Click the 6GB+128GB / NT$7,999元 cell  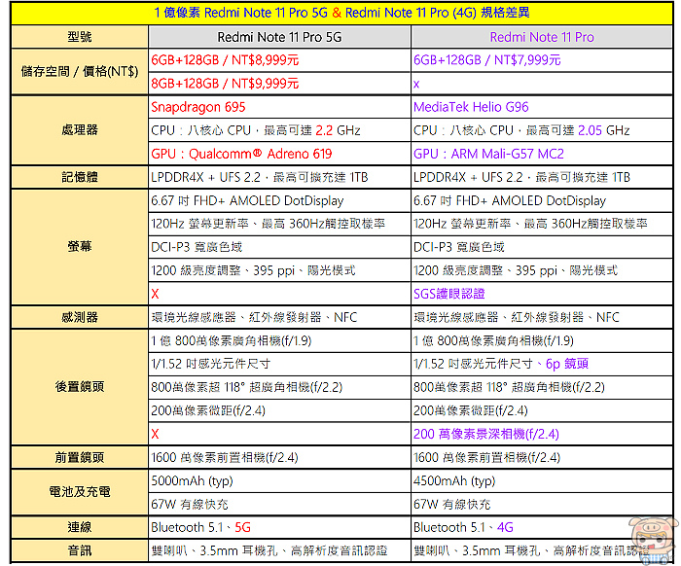542,60
